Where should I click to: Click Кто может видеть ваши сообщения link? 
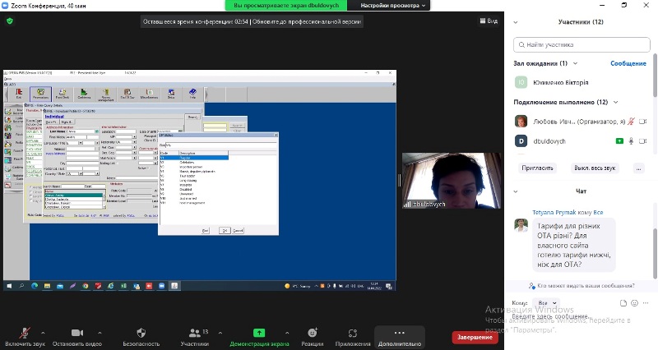pos(586,285)
